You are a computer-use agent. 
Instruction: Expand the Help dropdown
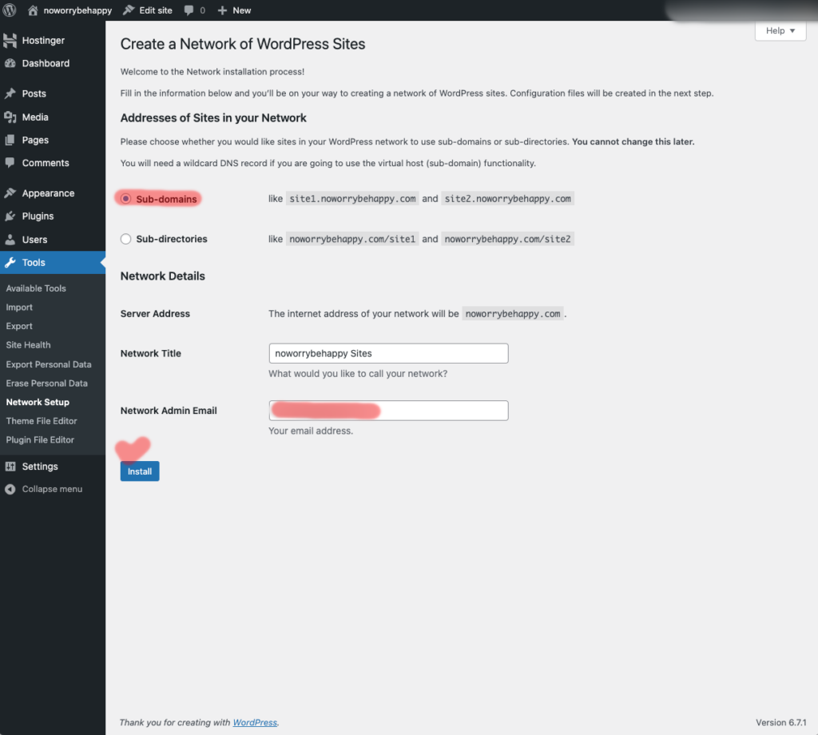coord(780,31)
